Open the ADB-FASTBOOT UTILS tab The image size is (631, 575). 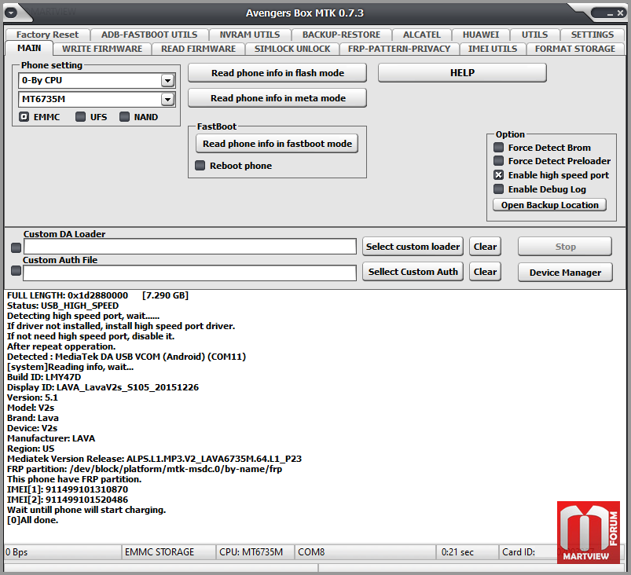[149, 35]
